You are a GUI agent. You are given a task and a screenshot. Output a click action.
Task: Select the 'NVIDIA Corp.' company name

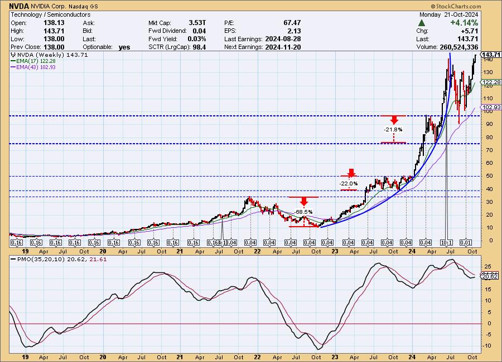pyautogui.click(x=49, y=6)
